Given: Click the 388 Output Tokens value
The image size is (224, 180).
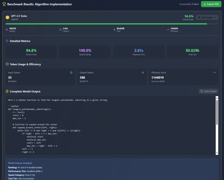Looking at the screenshot, I should click(82, 78).
